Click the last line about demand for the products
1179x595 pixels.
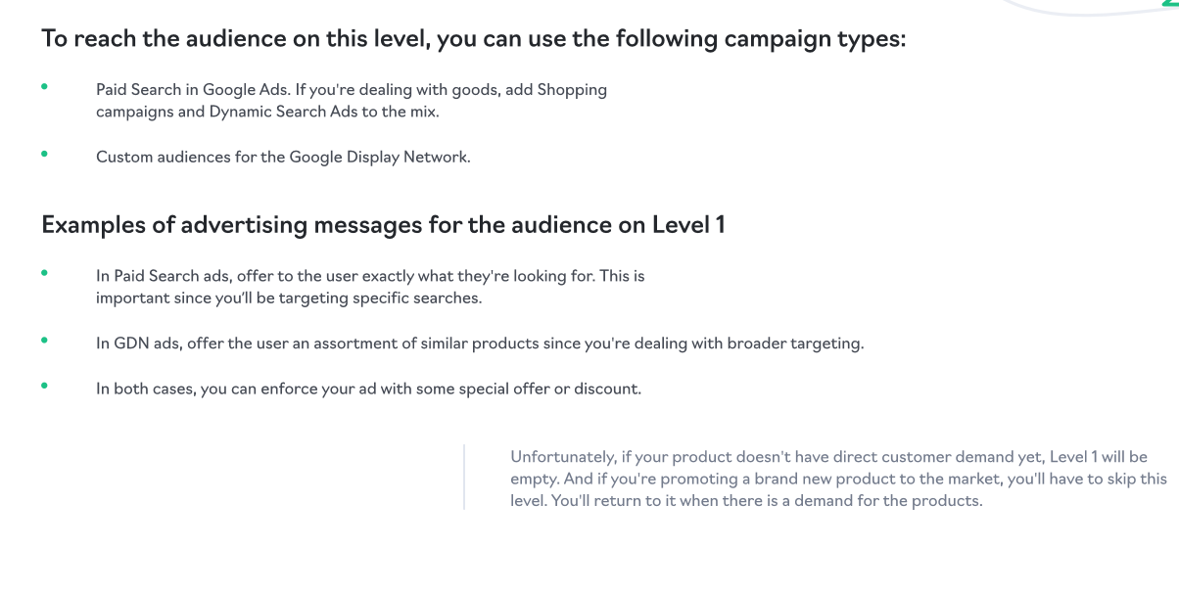[x=746, y=501]
